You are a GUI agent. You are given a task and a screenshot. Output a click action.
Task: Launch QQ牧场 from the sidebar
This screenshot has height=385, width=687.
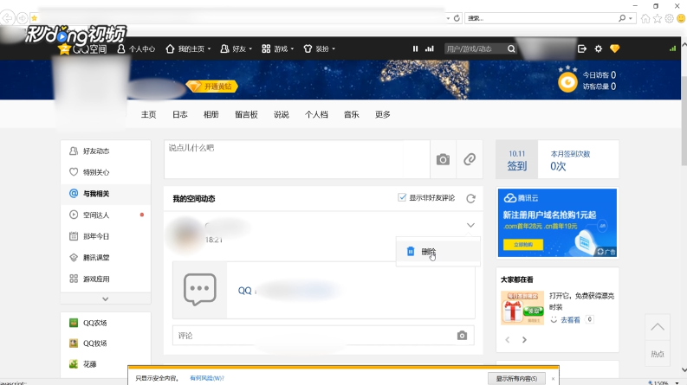point(88,343)
